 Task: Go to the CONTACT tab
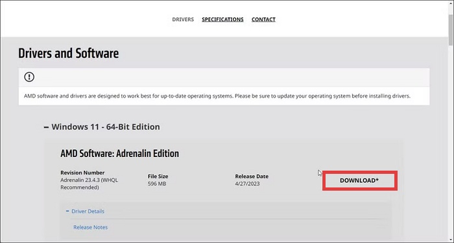pos(263,19)
